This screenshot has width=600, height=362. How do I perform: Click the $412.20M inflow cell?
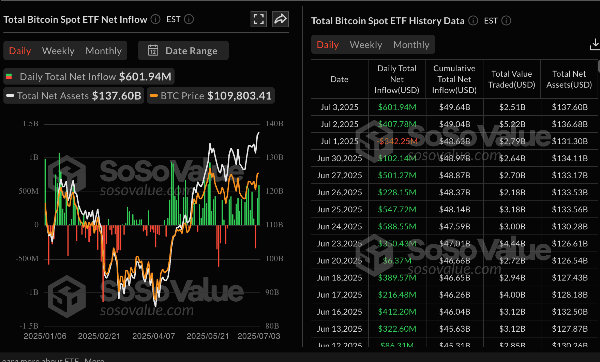click(x=397, y=312)
